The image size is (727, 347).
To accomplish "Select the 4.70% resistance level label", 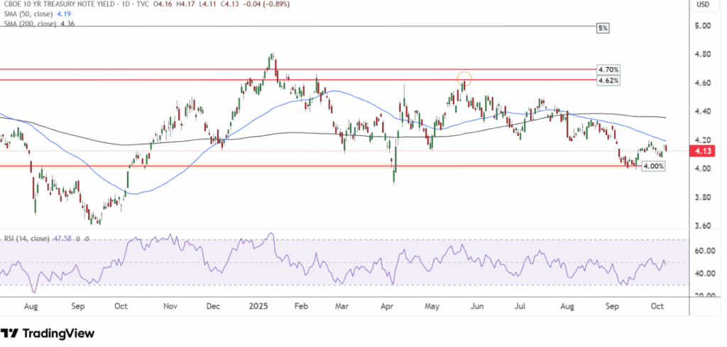I will (x=608, y=70).
